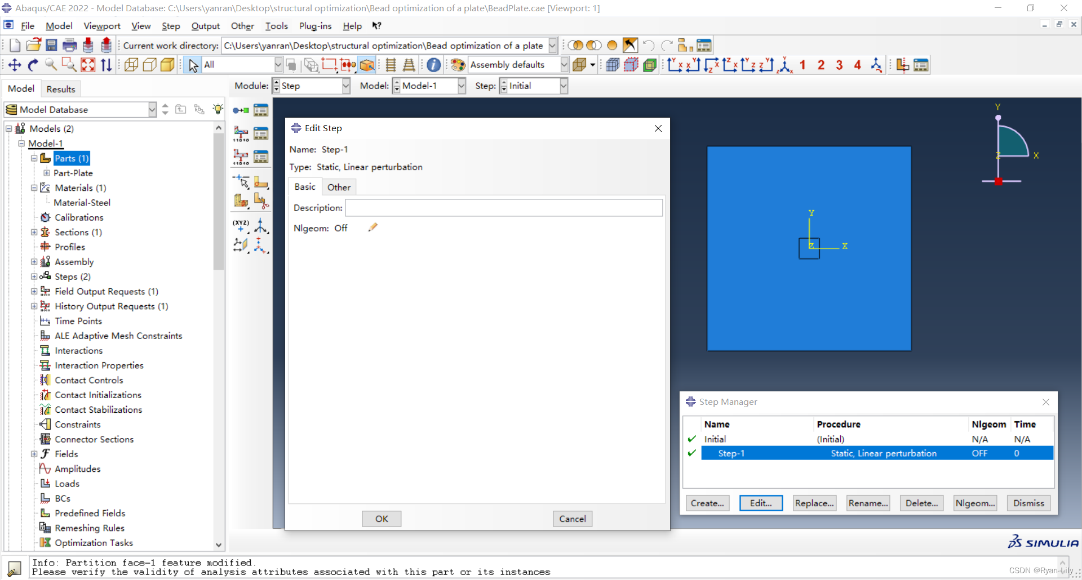Open the selection filter dropdown showing All
This screenshot has height=580, width=1082.
pyautogui.click(x=242, y=65)
